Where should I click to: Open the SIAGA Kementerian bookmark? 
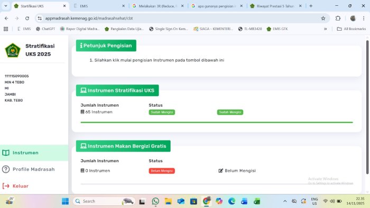tap(213, 29)
